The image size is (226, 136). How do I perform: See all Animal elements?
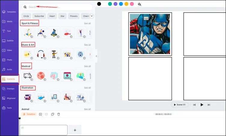tap(87, 109)
